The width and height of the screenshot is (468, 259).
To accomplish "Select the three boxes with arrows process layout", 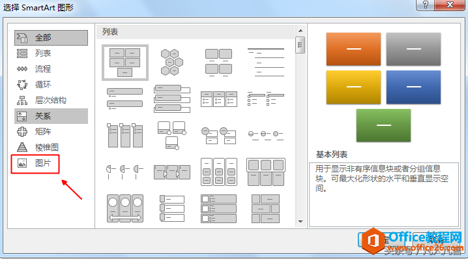I will [x=171, y=172].
